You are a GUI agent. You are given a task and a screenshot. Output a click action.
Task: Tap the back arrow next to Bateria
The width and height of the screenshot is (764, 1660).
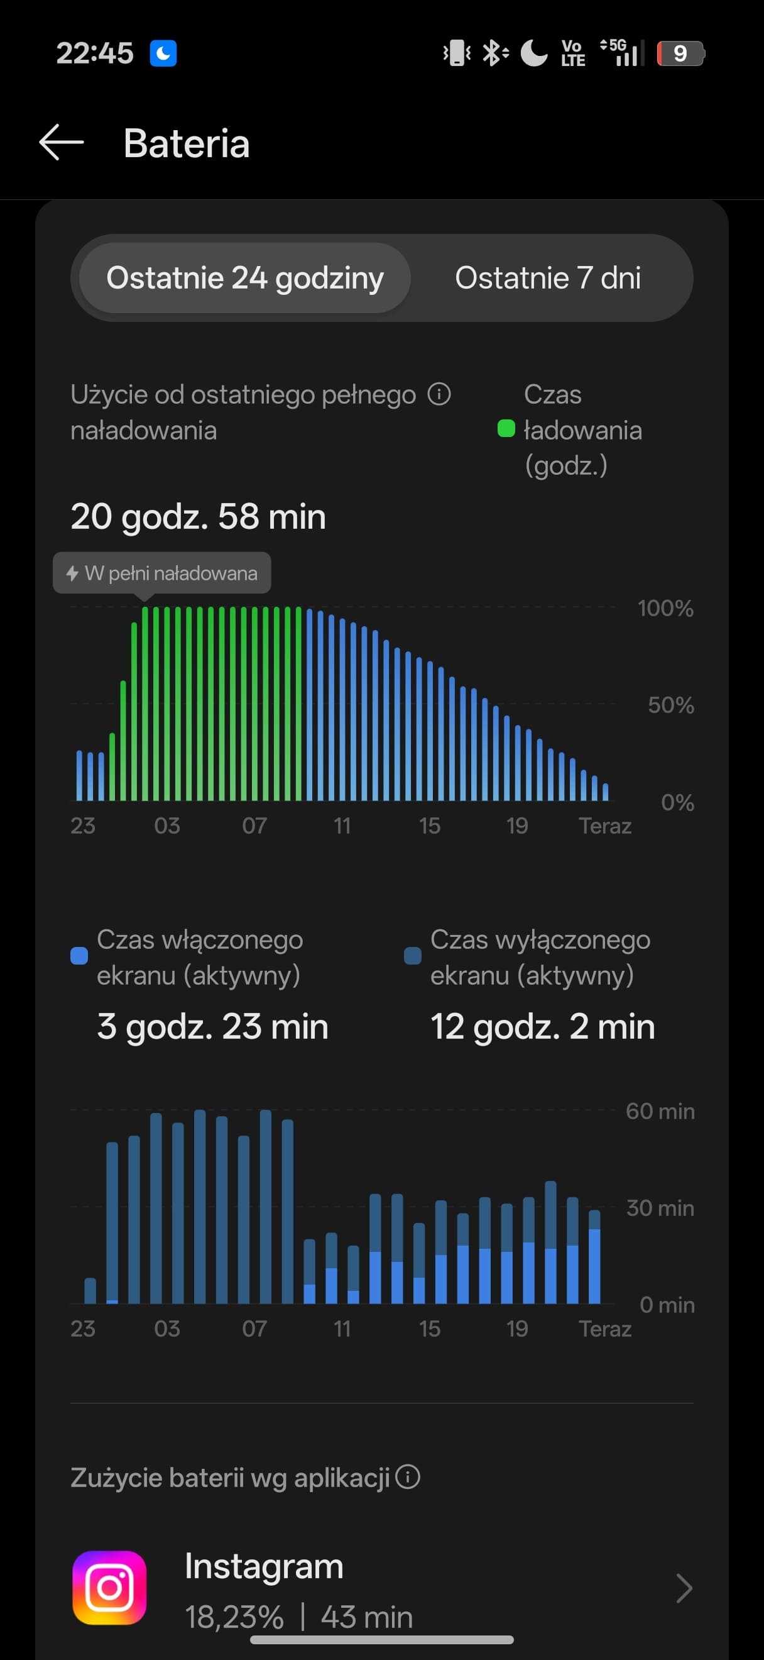[62, 142]
